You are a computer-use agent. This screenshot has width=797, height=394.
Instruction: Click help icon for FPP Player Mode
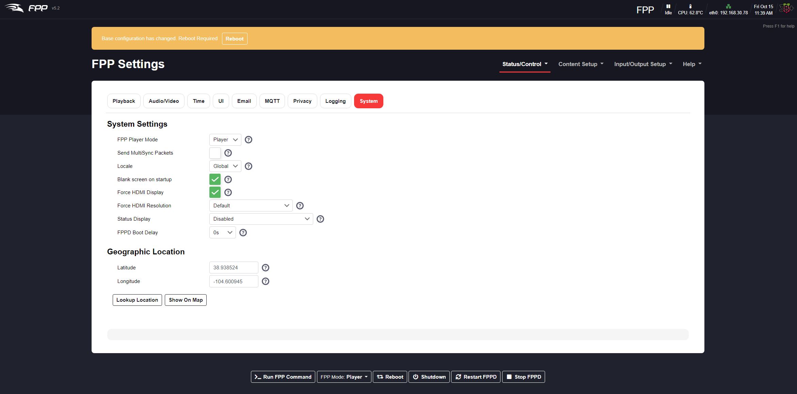(249, 140)
